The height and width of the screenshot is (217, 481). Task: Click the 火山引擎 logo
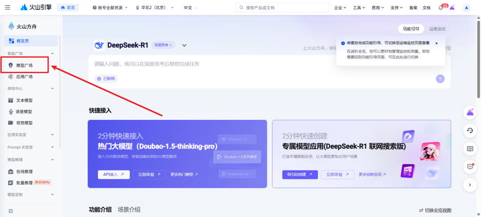36,8
